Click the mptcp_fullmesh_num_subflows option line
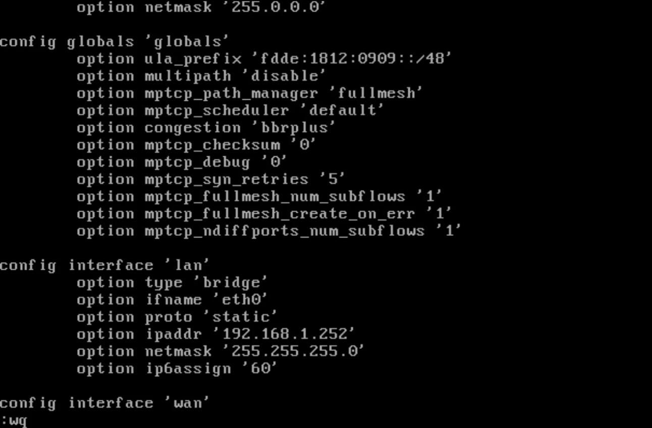This screenshot has width=652, height=428. pyautogui.click(x=259, y=197)
